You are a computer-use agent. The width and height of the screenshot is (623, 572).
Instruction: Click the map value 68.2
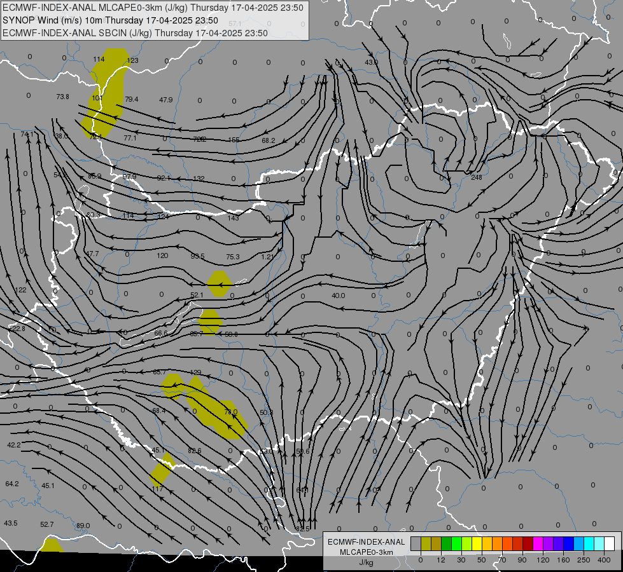pos(268,140)
